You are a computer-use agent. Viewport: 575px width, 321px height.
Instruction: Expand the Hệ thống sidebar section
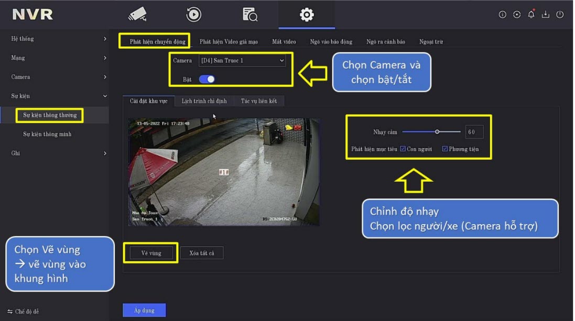58,39
